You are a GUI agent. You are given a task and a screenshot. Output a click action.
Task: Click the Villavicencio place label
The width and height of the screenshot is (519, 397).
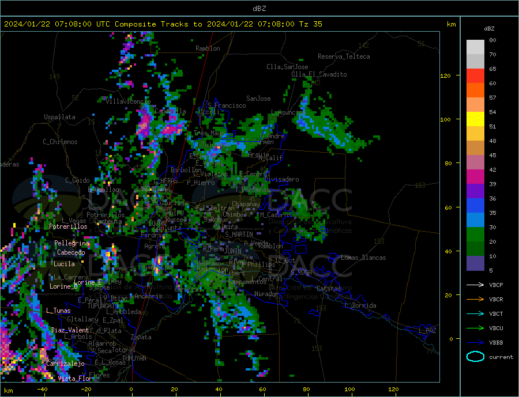coord(128,101)
